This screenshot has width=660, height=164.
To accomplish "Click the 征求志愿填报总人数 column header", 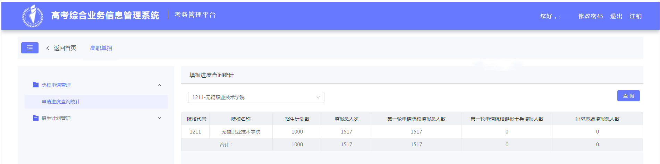I will point(597,119).
